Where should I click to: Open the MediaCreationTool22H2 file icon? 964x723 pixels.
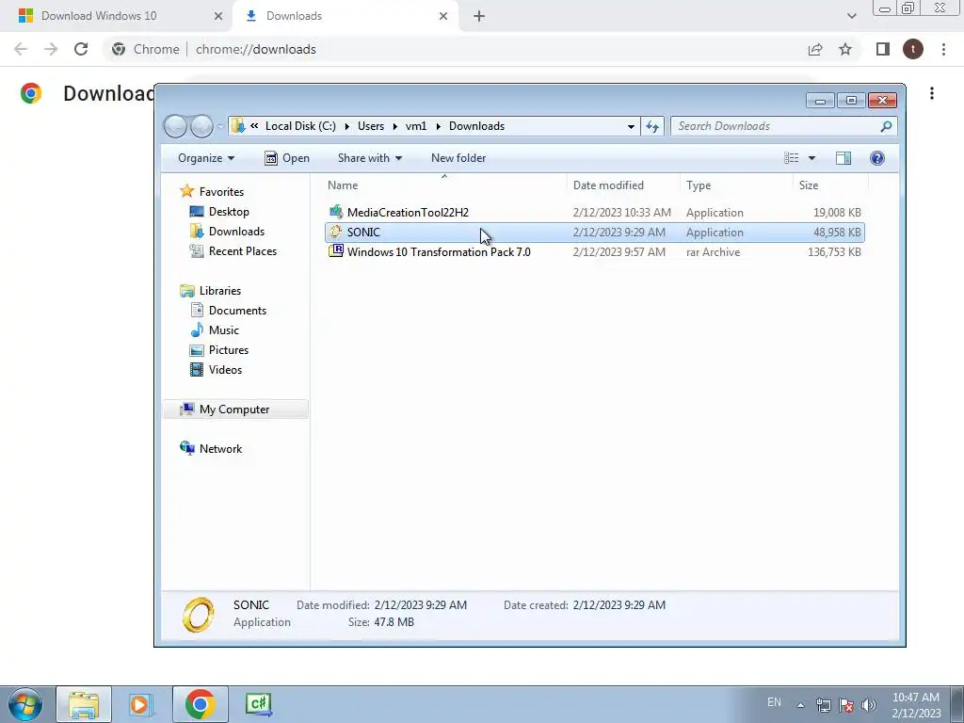(336, 212)
